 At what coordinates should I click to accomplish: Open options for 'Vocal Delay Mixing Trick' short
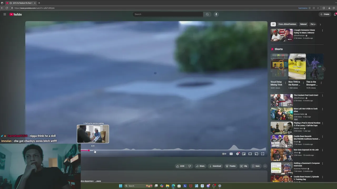pyautogui.click(x=285, y=83)
